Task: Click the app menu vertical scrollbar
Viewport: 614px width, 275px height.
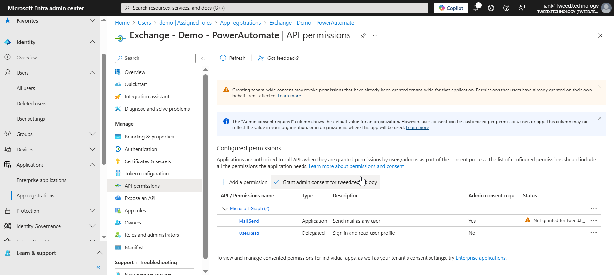Action: click(205, 166)
